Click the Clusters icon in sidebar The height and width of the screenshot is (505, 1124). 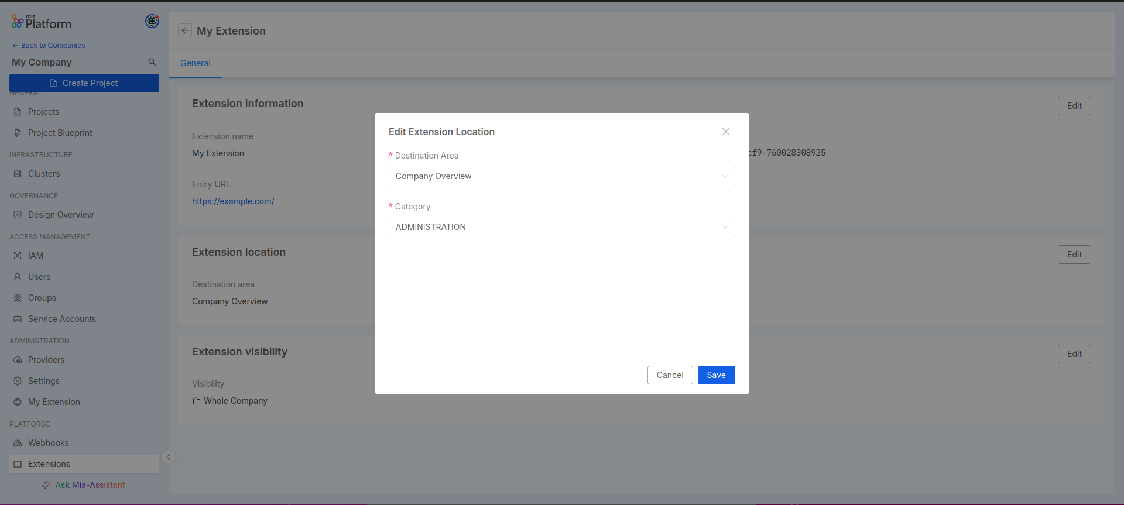18,174
